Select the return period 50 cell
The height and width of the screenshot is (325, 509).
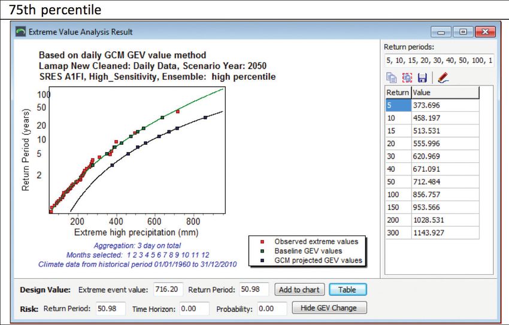coord(398,181)
